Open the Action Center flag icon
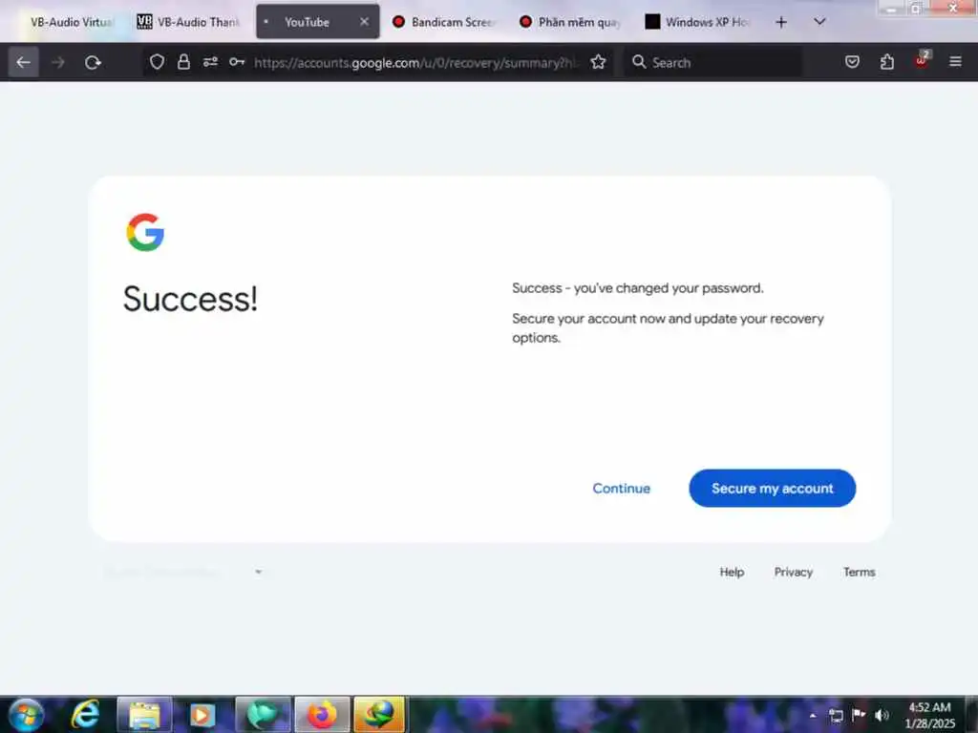978x733 pixels. pos(859,714)
